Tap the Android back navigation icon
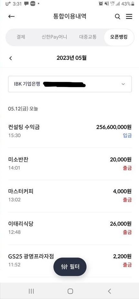 point(109,291)
